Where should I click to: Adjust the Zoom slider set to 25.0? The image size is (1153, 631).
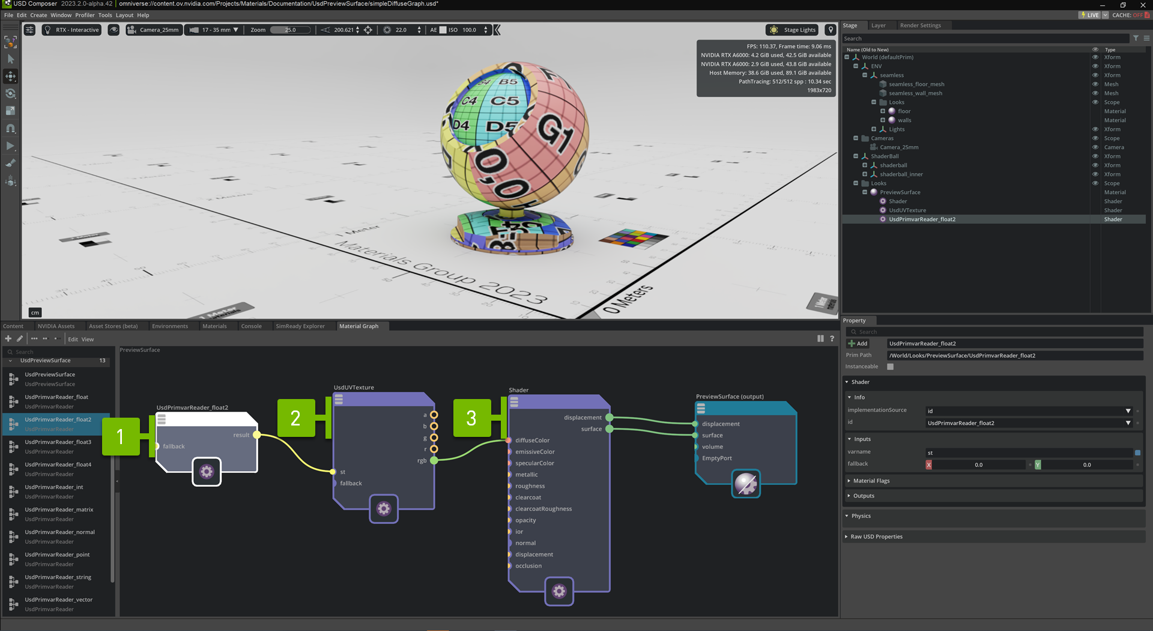pos(291,30)
